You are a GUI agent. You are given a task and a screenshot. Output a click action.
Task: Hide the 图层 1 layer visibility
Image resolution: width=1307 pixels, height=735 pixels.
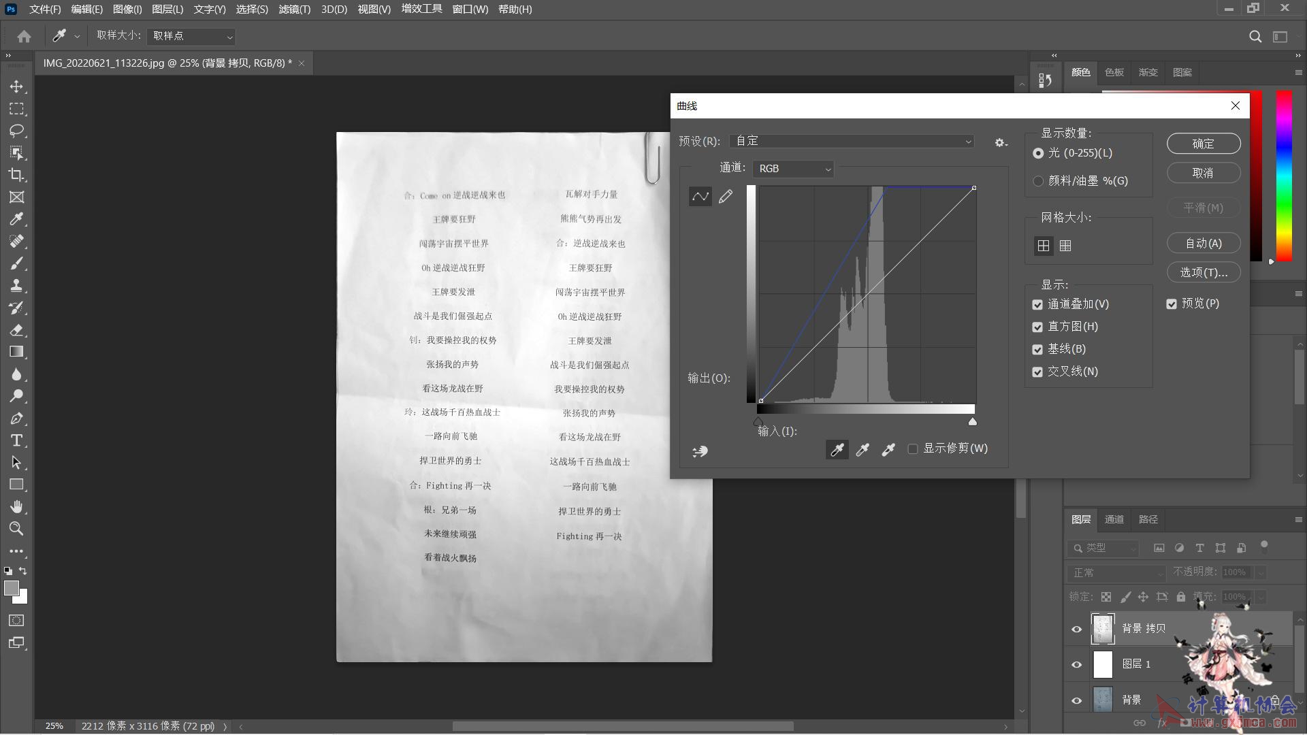point(1076,665)
